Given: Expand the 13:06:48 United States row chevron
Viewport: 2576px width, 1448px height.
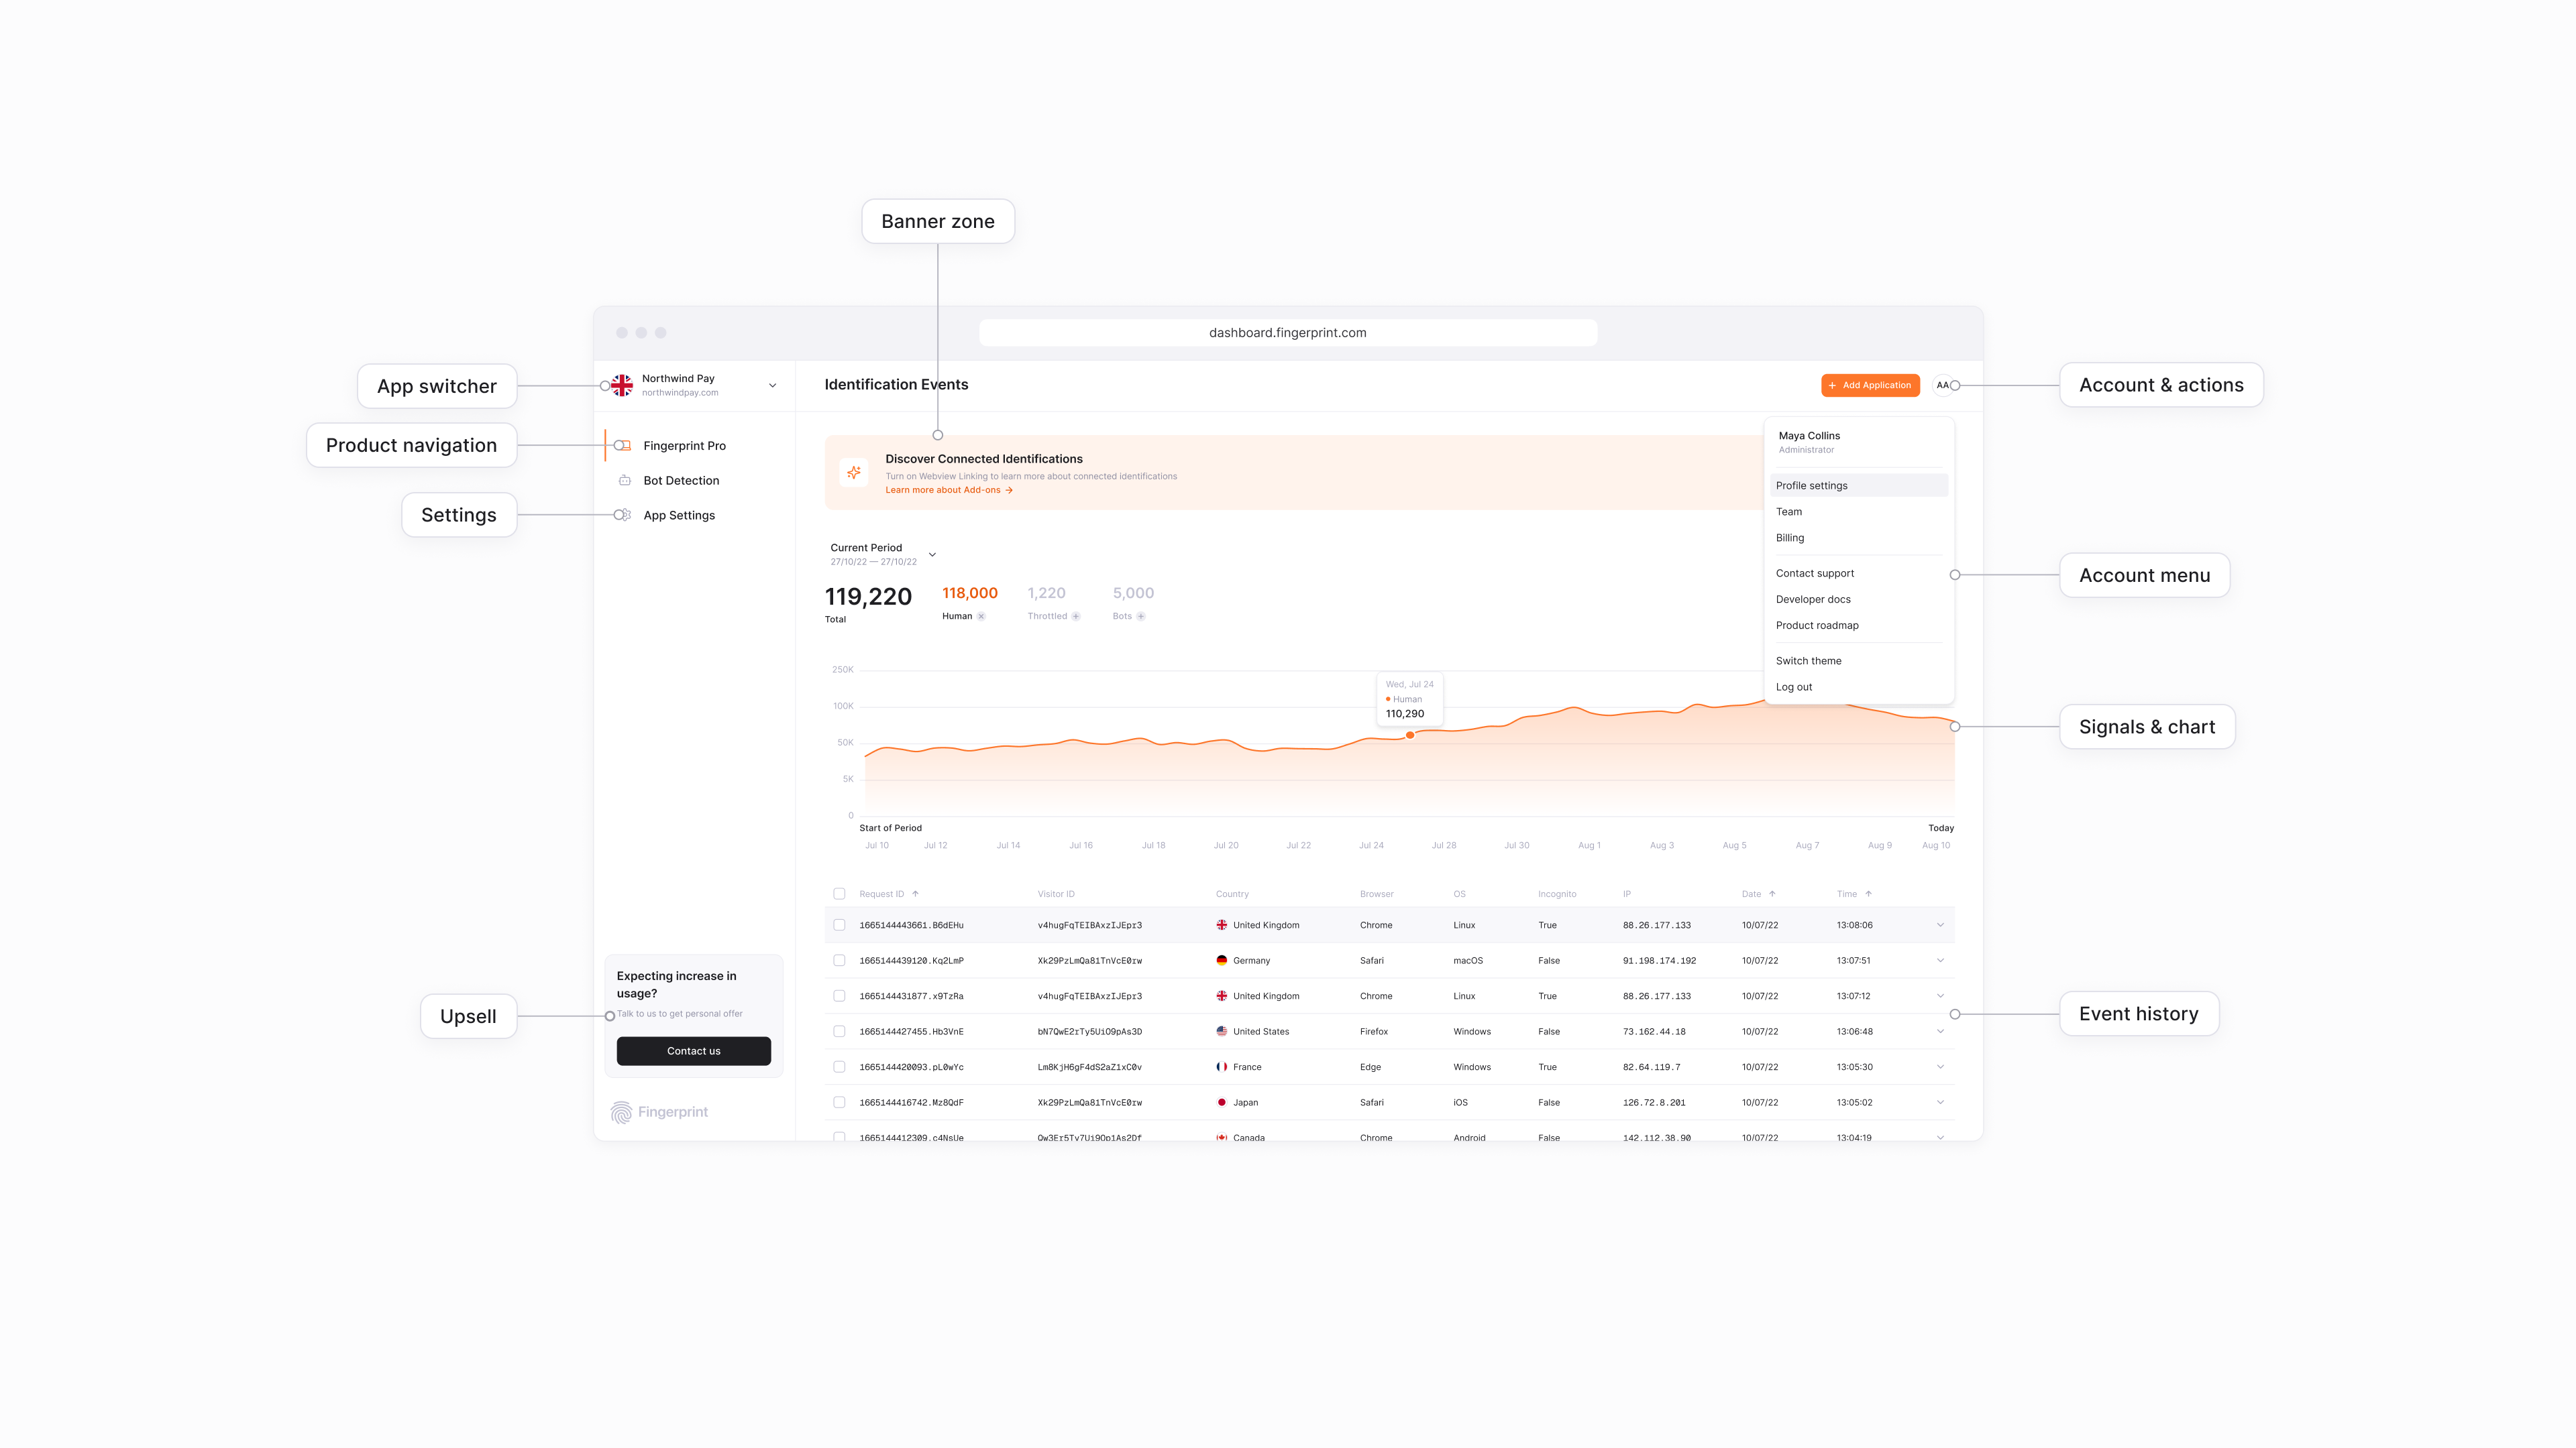Looking at the screenshot, I should point(1940,1031).
